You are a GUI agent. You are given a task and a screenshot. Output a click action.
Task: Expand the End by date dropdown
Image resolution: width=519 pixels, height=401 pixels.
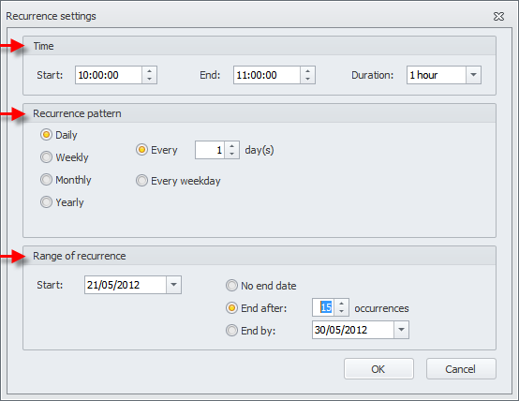pos(401,330)
